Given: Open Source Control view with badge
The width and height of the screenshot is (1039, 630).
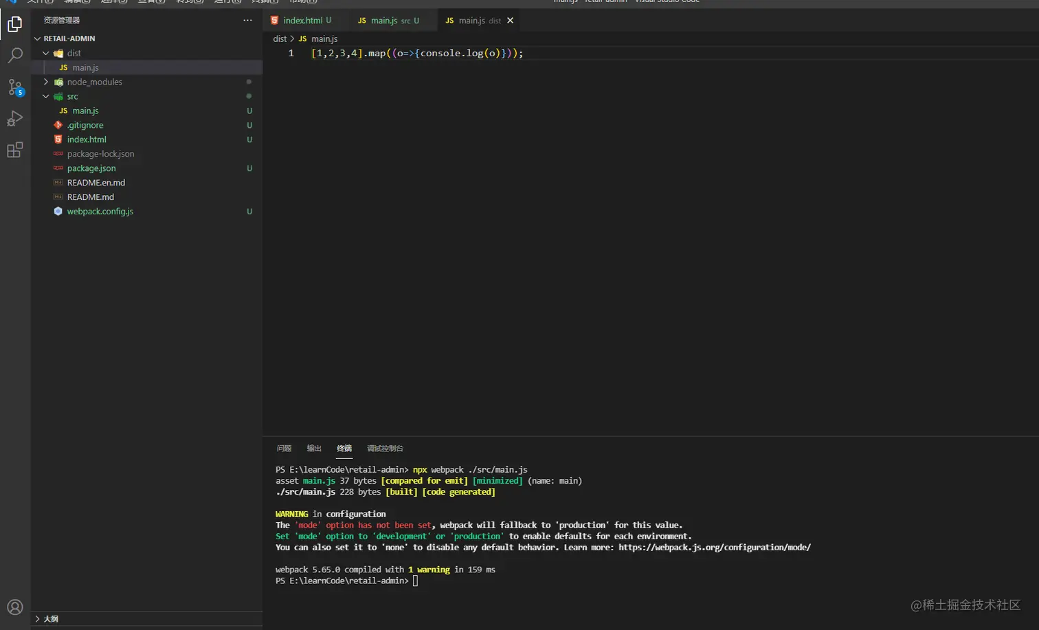Looking at the screenshot, I should click(15, 87).
